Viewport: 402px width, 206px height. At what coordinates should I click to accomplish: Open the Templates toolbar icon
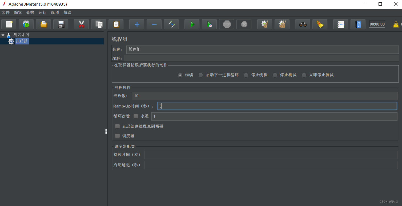coord(26,24)
